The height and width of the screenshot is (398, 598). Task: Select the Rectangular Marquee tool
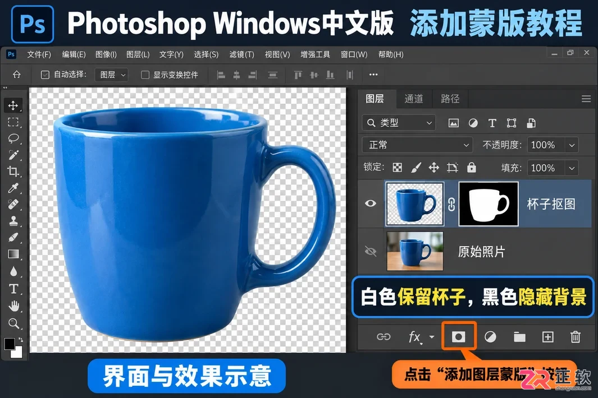(x=13, y=122)
